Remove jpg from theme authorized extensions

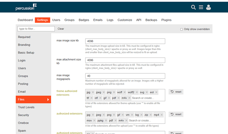click(93, 92)
